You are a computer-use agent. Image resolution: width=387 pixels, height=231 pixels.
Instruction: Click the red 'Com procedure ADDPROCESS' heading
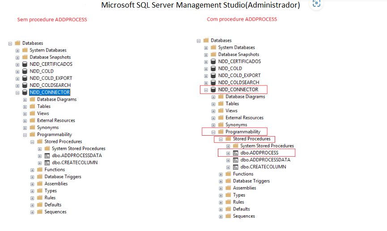[242, 19]
